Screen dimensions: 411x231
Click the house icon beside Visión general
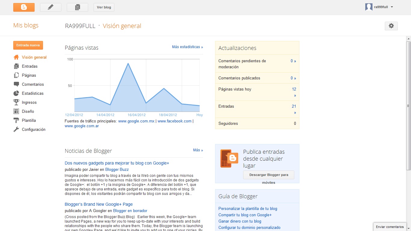coord(16,57)
